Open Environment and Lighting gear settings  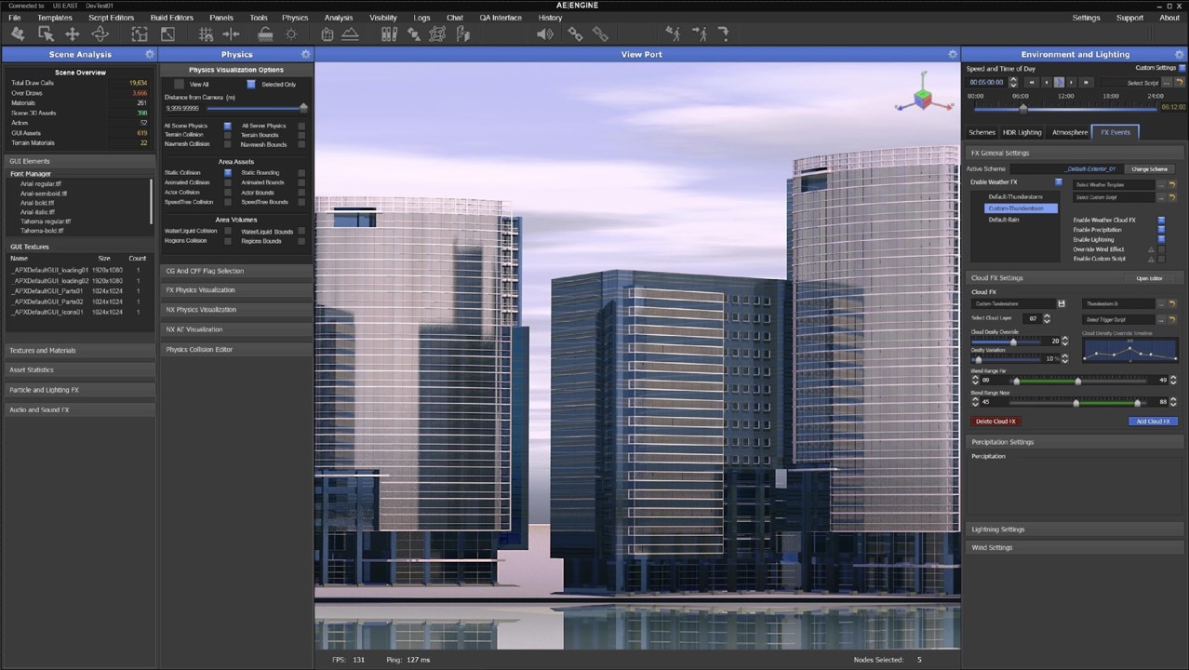tap(1178, 55)
